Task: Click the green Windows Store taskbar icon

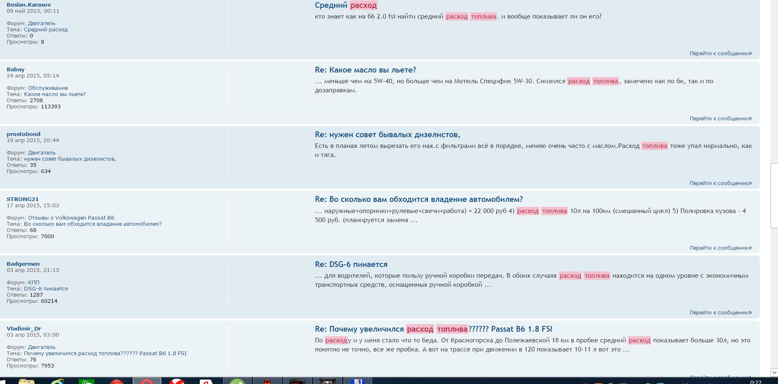Action: pos(87,381)
